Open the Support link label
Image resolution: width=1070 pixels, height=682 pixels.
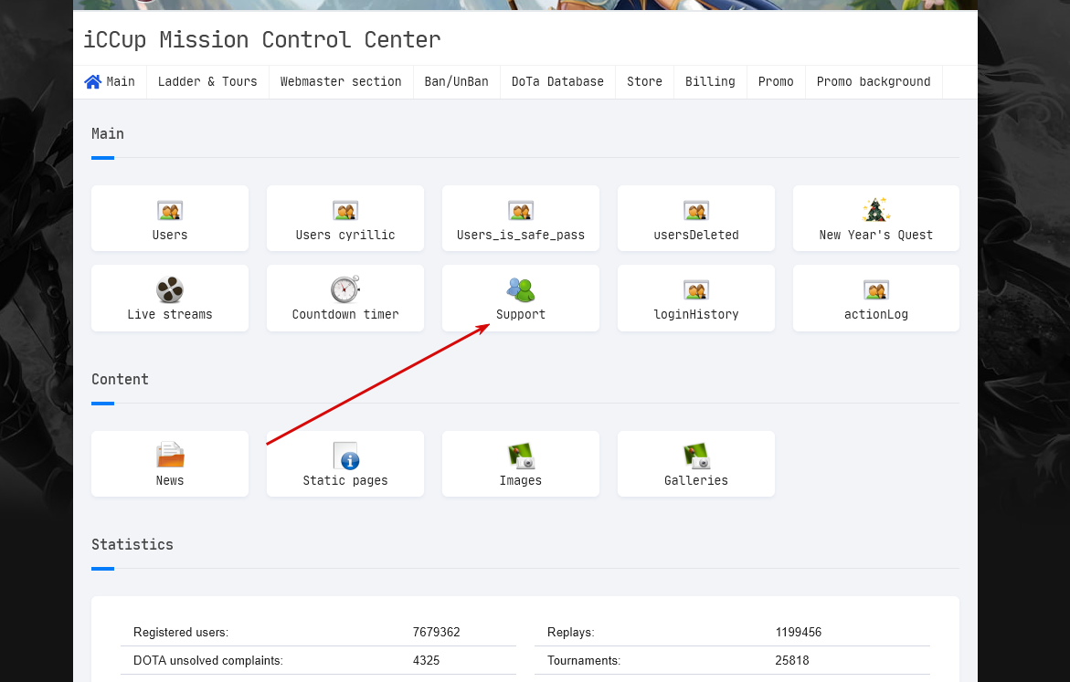pyautogui.click(x=521, y=314)
